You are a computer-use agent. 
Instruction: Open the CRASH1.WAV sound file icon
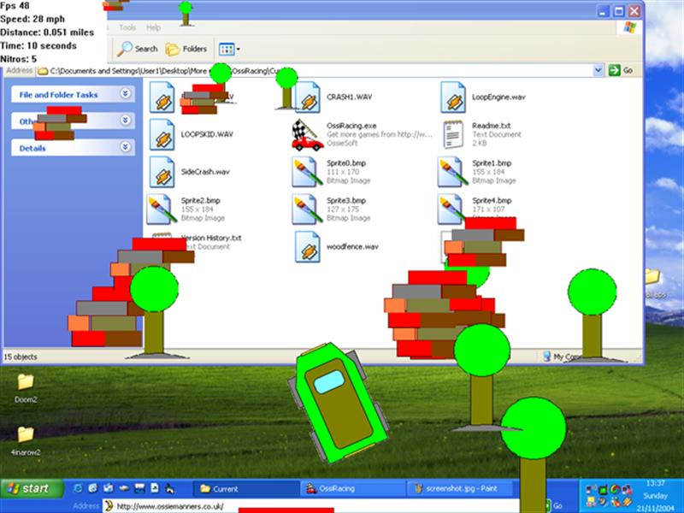(308, 97)
